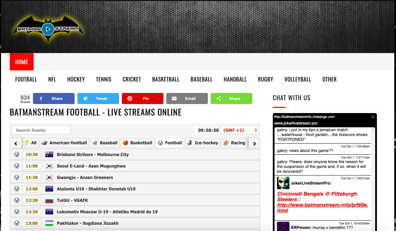Viewport: 396px width, 231px height.
Task: Click soccer ball icon in Lokomotiv Moscow row
Action: coord(17,212)
